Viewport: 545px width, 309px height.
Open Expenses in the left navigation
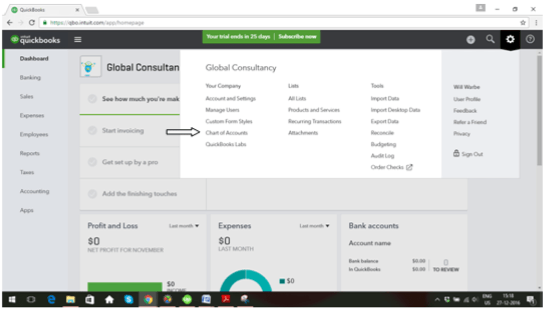pyautogui.click(x=32, y=116)
